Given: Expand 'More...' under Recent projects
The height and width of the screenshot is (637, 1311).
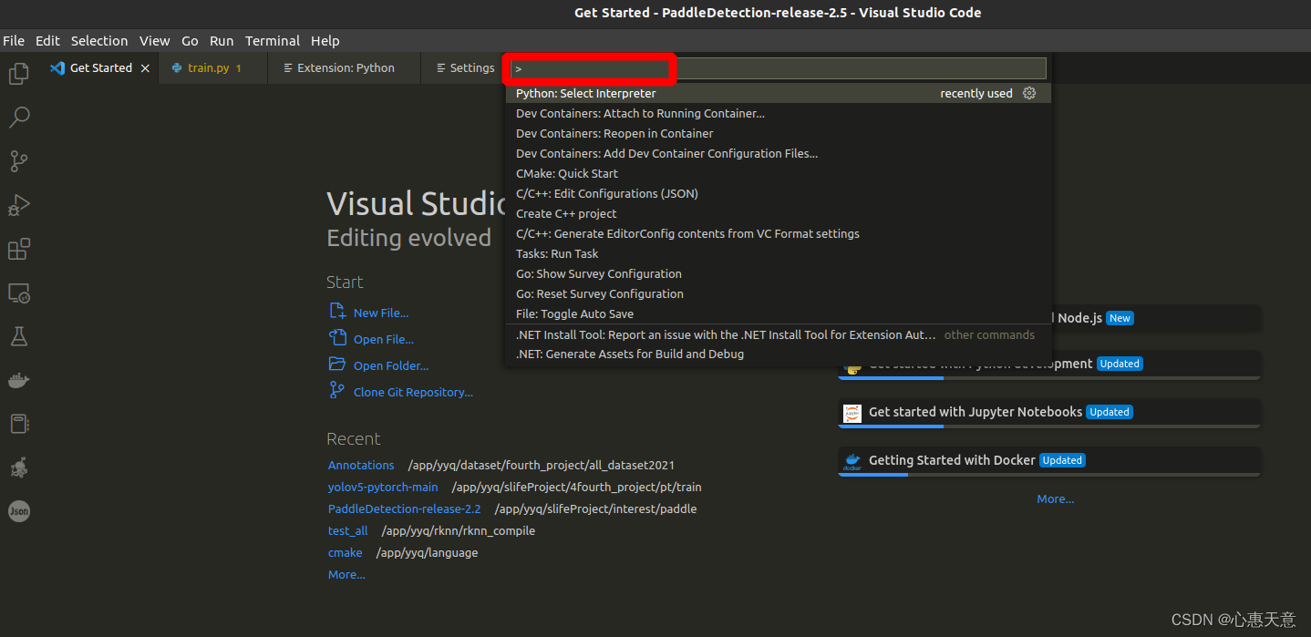Looking at the screenshot, I should tap(346, 574).
